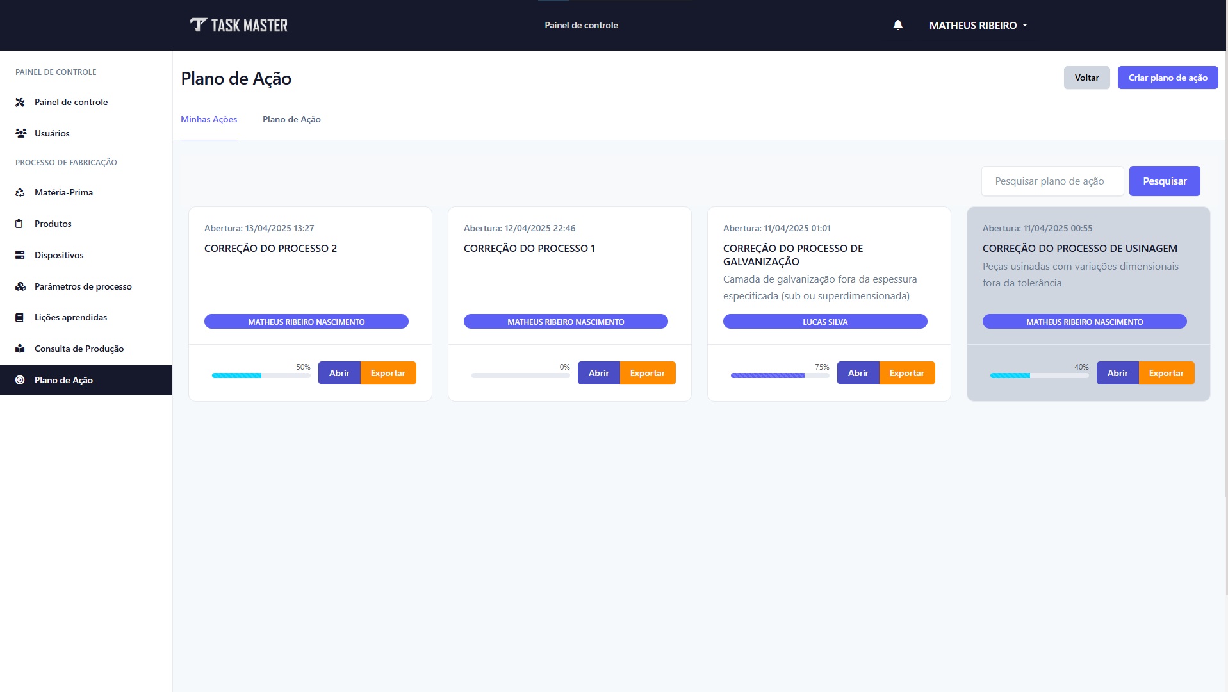Open the Correção do Processo 2 plan
Image resolution: width=1228 pixels, height=692 pixels.
339,373
